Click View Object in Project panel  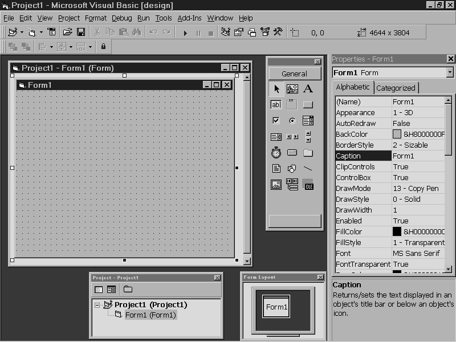click(x=111, y=290)
